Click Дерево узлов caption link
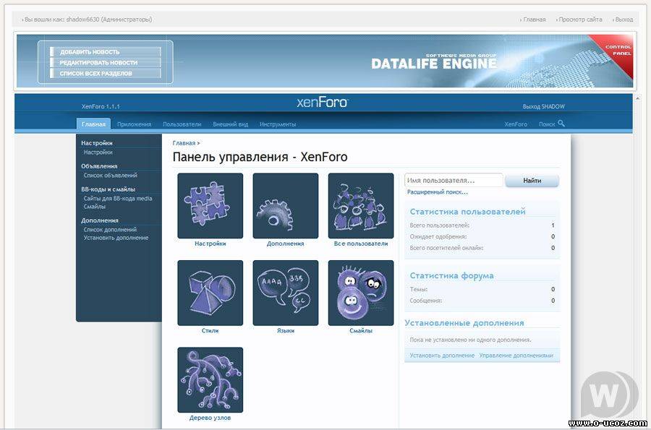The image size is (651, 430). pyautogui.click(x=210, y=418)
